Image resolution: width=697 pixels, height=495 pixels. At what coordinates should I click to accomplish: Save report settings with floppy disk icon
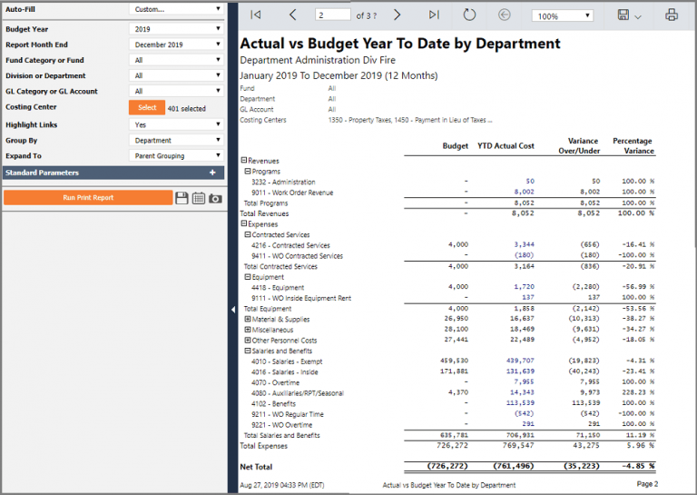(x=182, y=198)
